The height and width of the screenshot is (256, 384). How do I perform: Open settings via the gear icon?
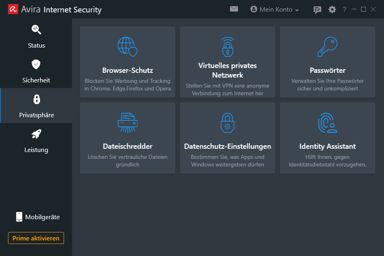click(332, 10)
